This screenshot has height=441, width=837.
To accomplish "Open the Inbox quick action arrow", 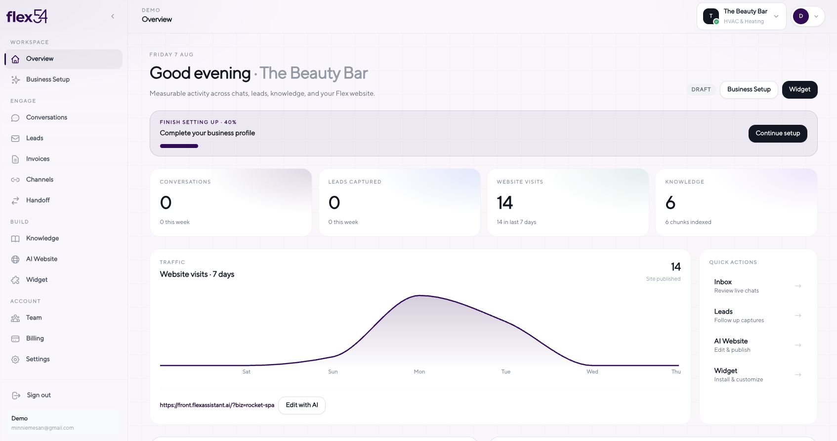I will (x=798, y=286).
